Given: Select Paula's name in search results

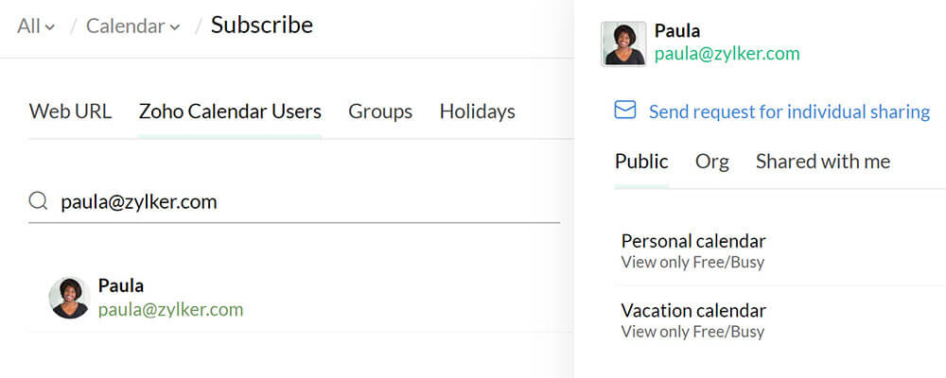Looking at the screenshot, I should 121,285.
